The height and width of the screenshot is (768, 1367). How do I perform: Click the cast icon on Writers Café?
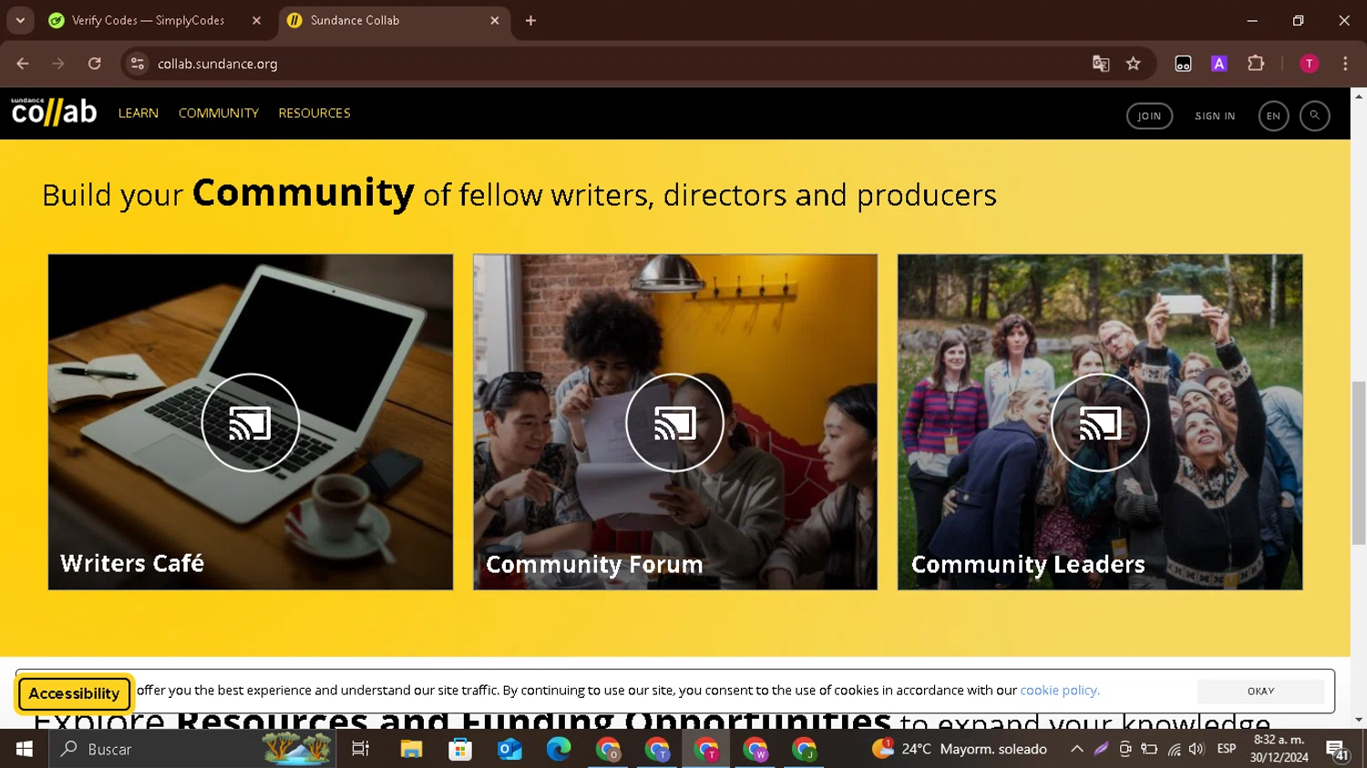click(251, 423)
